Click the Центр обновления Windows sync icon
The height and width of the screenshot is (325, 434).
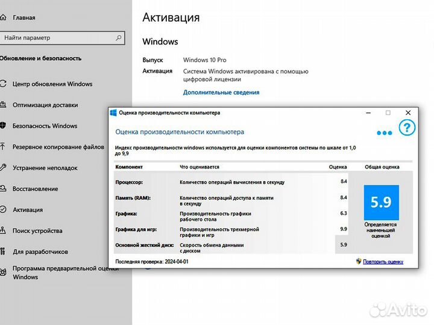pos(3,84)
